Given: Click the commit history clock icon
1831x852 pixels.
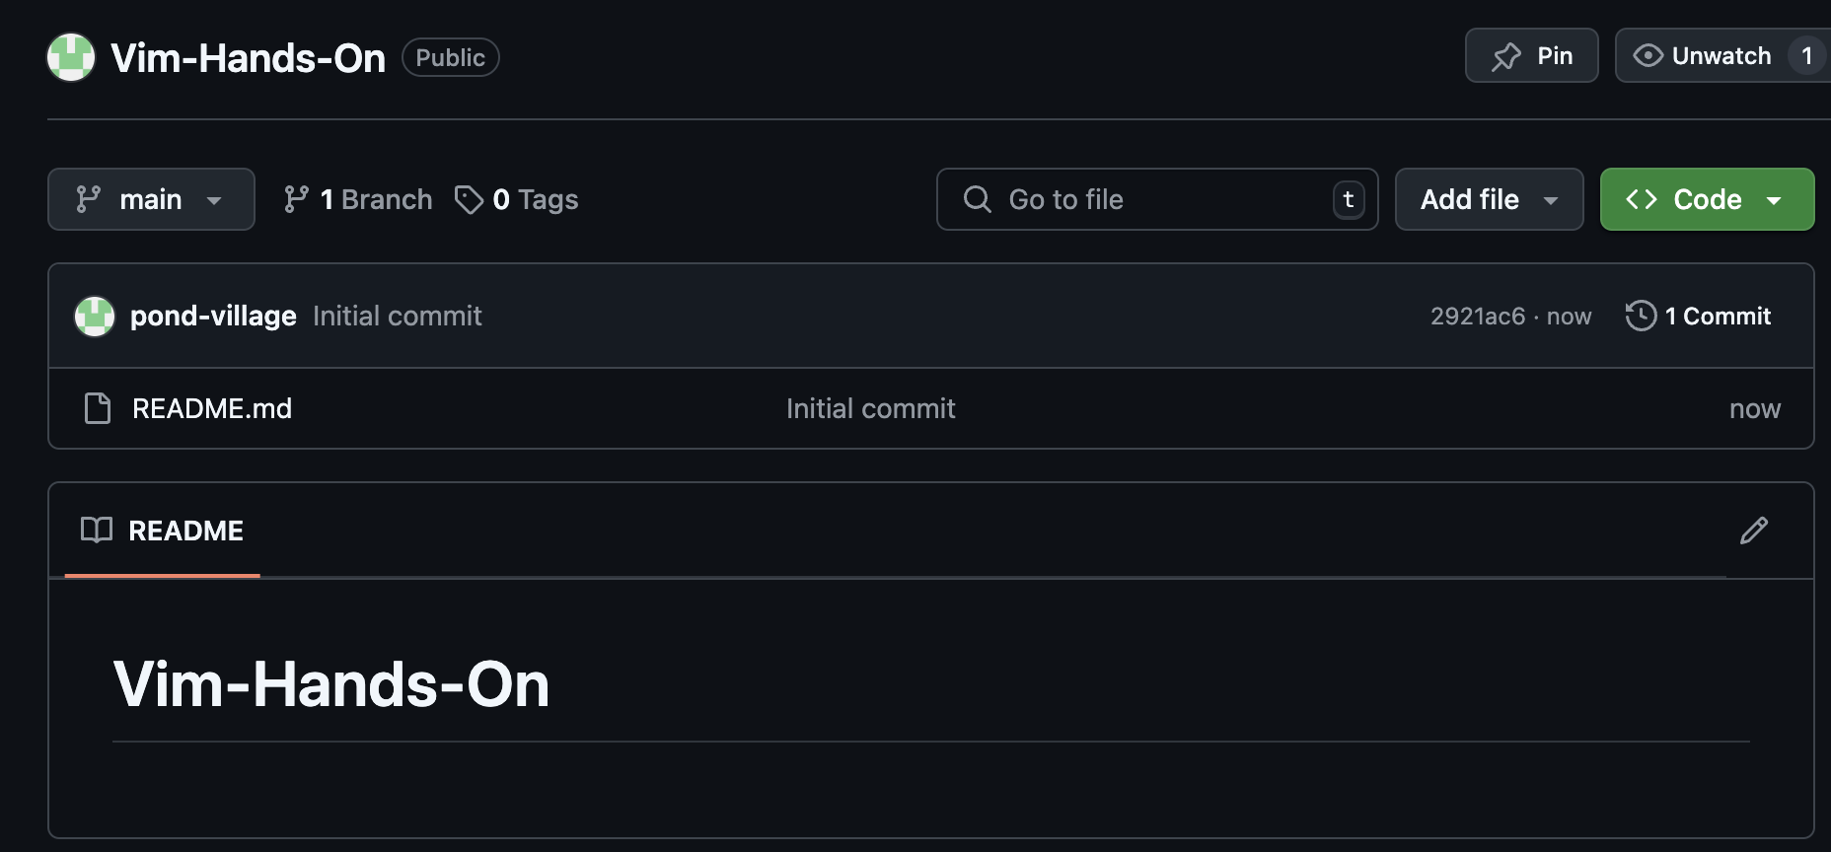Looking at the screenshot, I should point(1641,316).
